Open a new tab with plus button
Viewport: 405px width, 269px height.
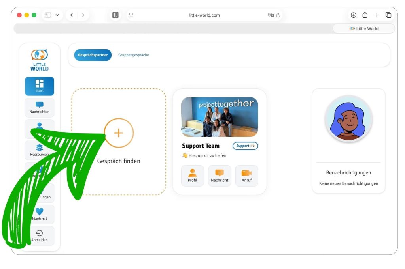pos(377,15)
